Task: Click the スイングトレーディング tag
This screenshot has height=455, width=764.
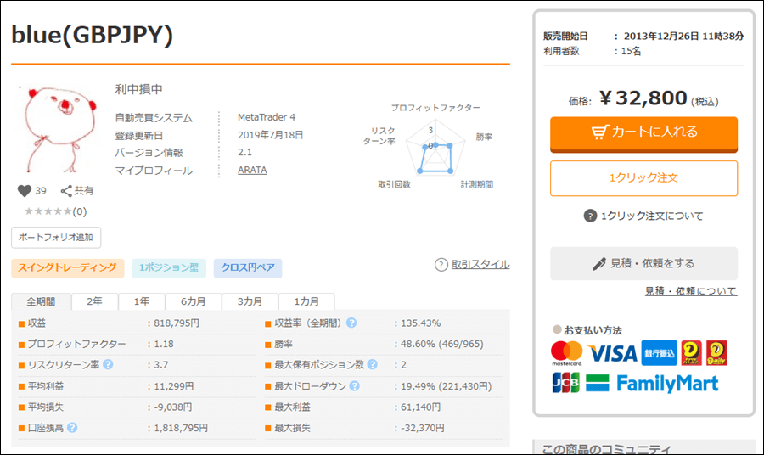Action: (x=68, y=268)
